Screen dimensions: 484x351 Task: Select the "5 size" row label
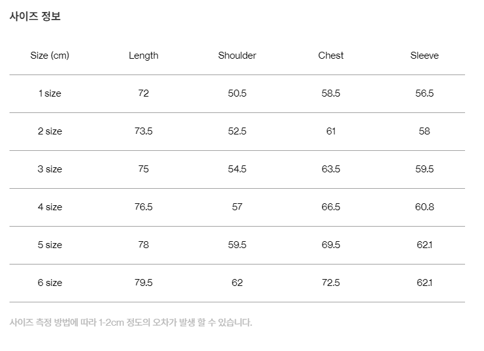tap(49, 245)
